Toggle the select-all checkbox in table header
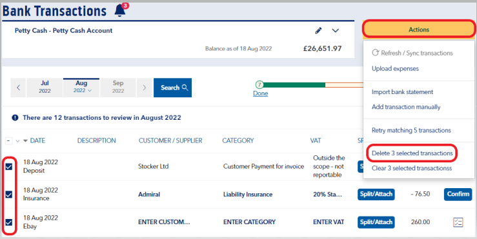 click(9, 140)
